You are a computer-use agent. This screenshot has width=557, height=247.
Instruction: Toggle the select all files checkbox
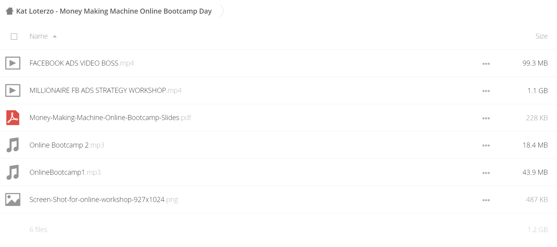(x=14, y=36)
